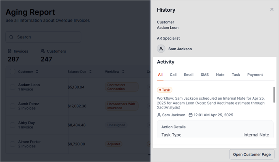This screenshot has width=279, height=162.
Task: Open the Email activity tab
Action: 189,75
